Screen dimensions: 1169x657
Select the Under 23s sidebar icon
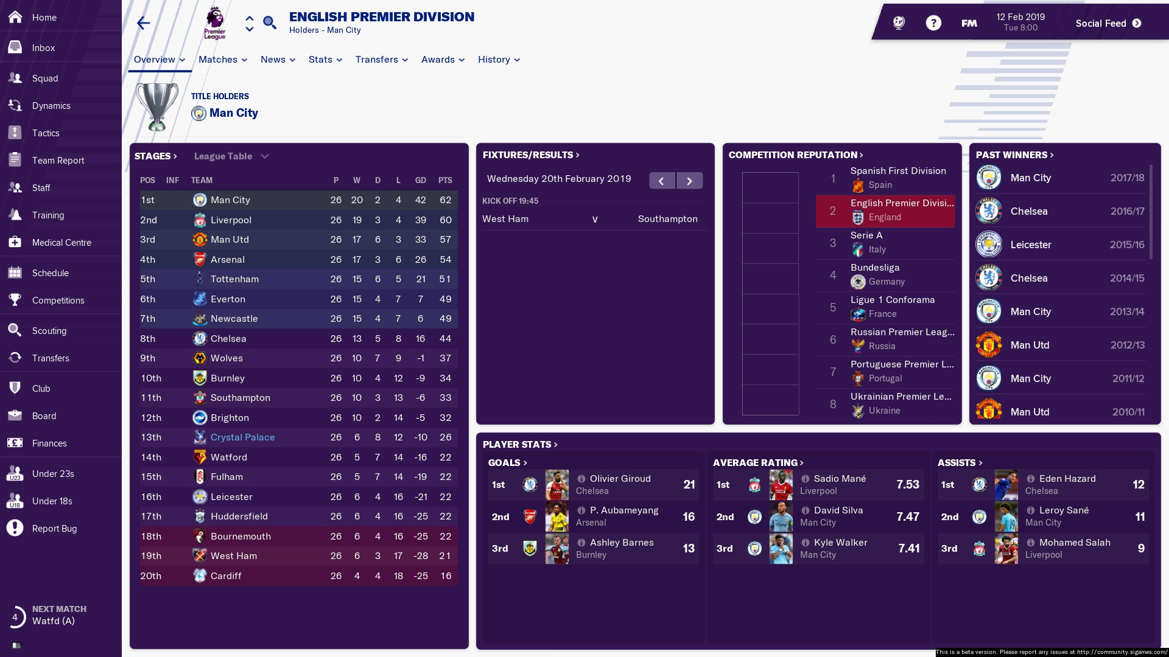point(16,473)
